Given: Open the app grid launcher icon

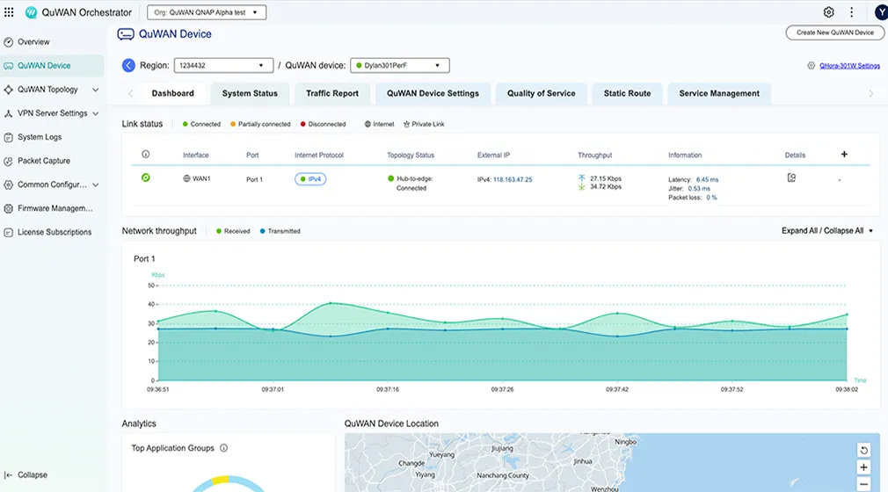Looking at the screenshot, I should coord(9,12).
